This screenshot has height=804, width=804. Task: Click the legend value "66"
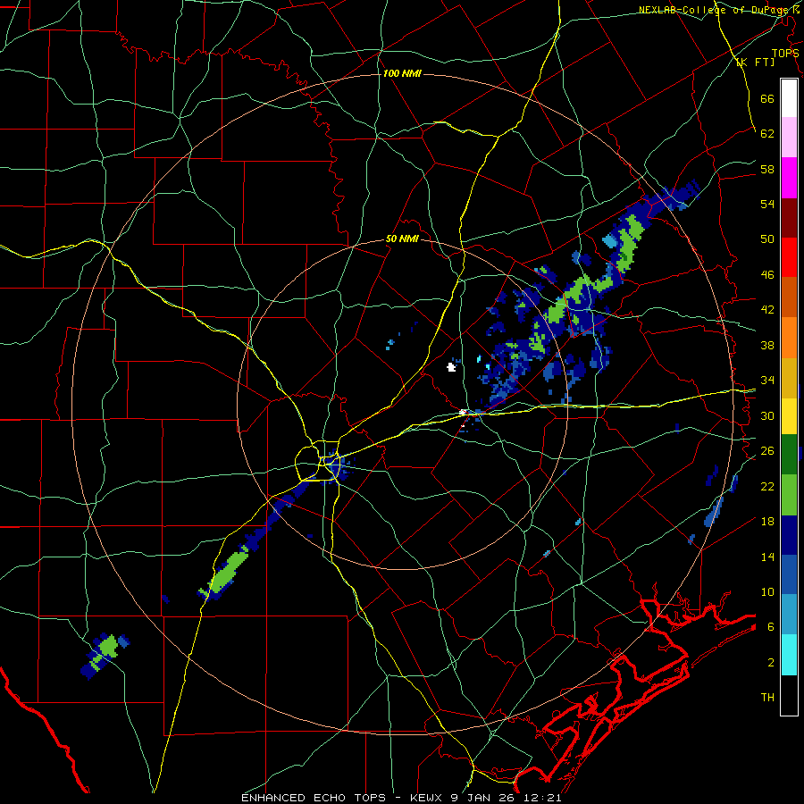(767, 98)
